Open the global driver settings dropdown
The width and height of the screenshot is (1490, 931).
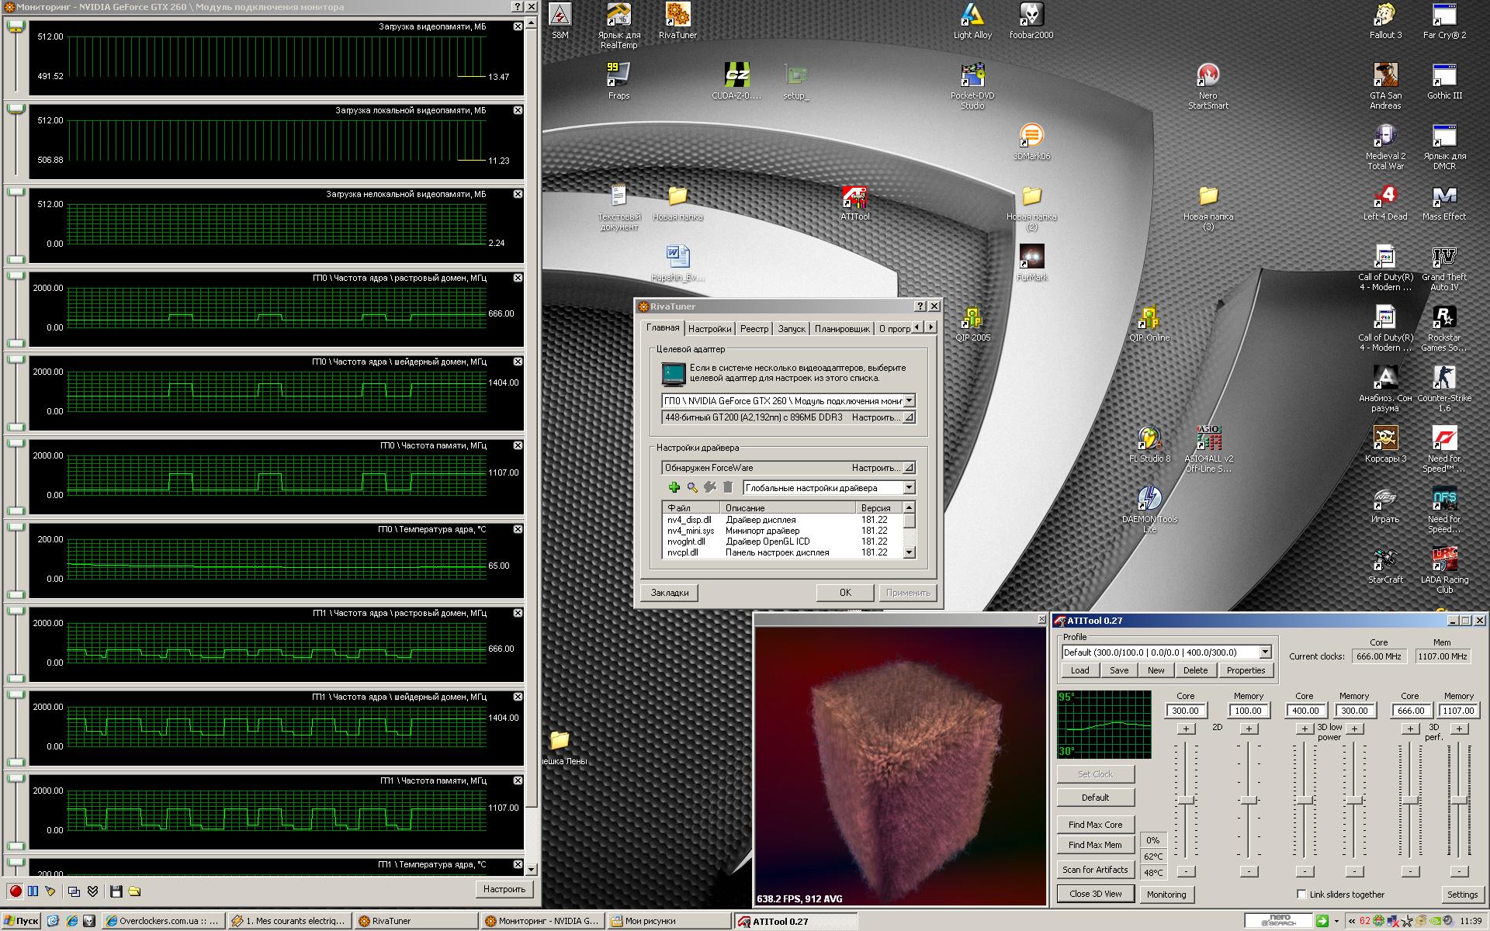pos(909,487)
